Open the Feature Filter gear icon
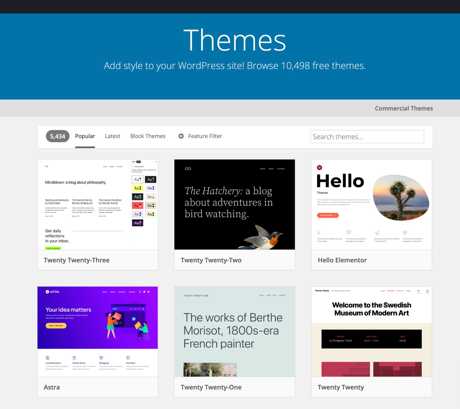 181,136
